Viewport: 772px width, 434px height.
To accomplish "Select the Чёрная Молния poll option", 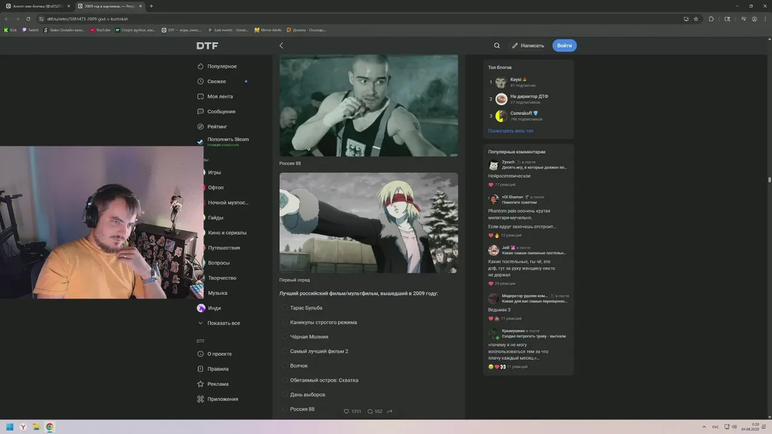I will coord(305,337).
